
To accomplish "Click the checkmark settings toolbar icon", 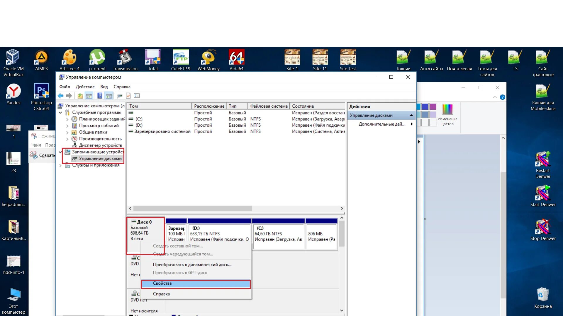I will [128, 96].
